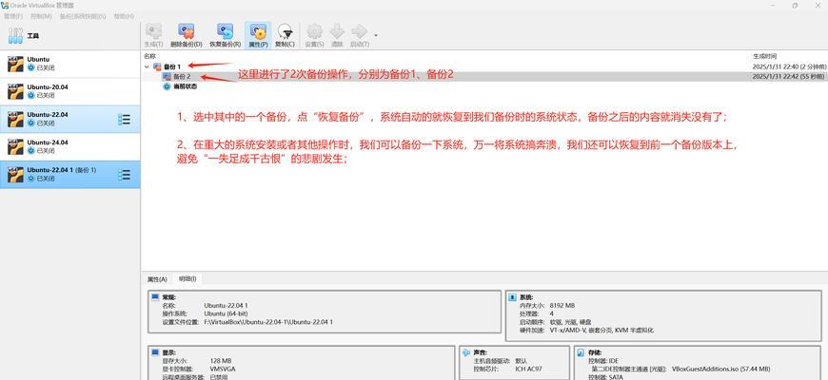Click the 生成时间 column header
The height and width of the screenshot is (380, 828).
pos(764,56)
